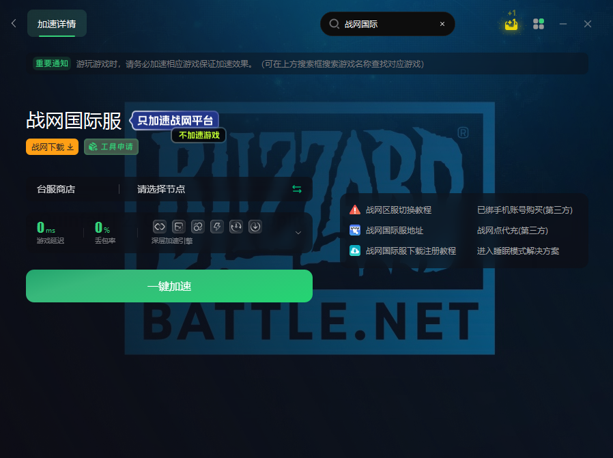Open 战网点代充(第三方) link
The image size is (613, 458).
tap(513, 231)
